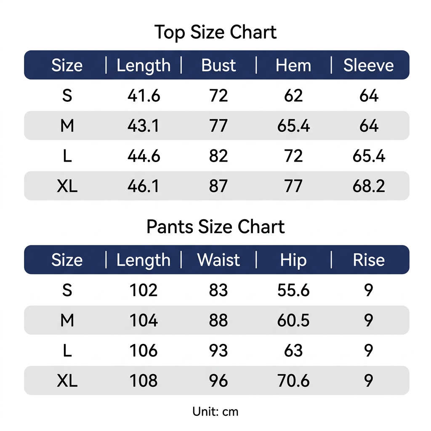Screen dimensions: 431x431
Task: Click the Unit: cm note
Action: coord(215,412)
